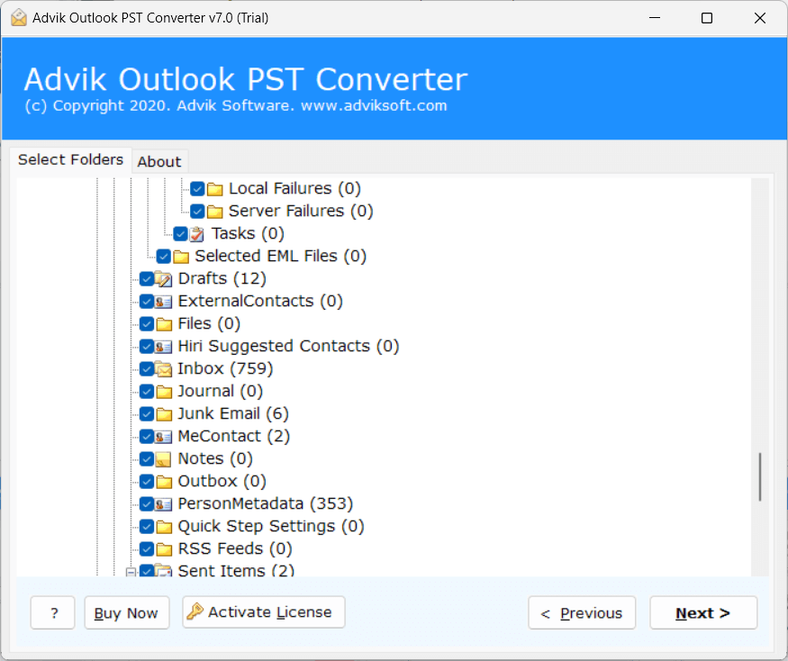Uncheck the Tasks checkbox
Screen dimensions: 788x661
coord(180,234)
